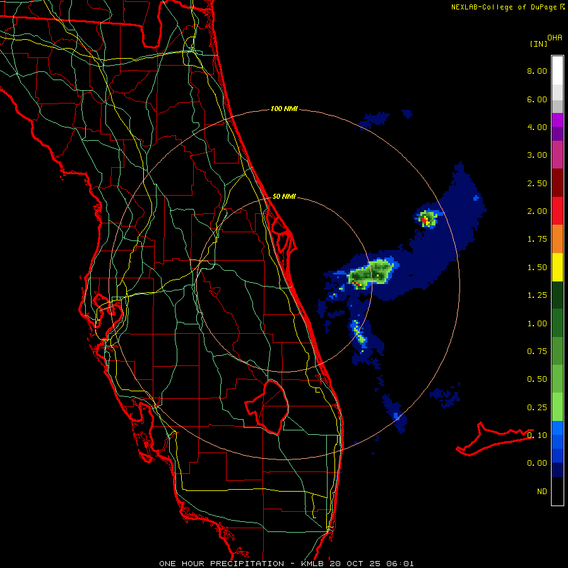
Task: Click the 1.50 legend value
Action: (537, 268)
